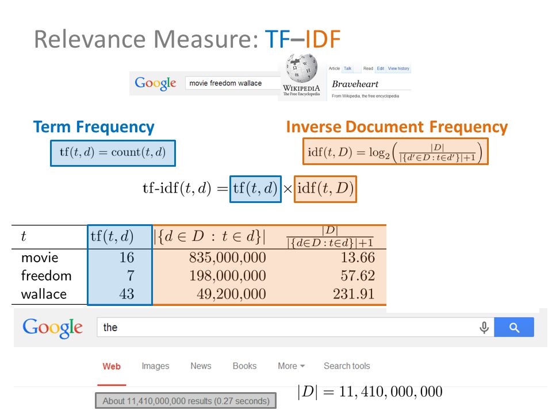Viewport: 552px width, 414px height.
Task: Switch to the Images tab
Action: (155, 366)
